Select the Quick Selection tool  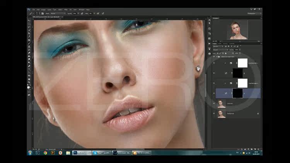(29, 30)
